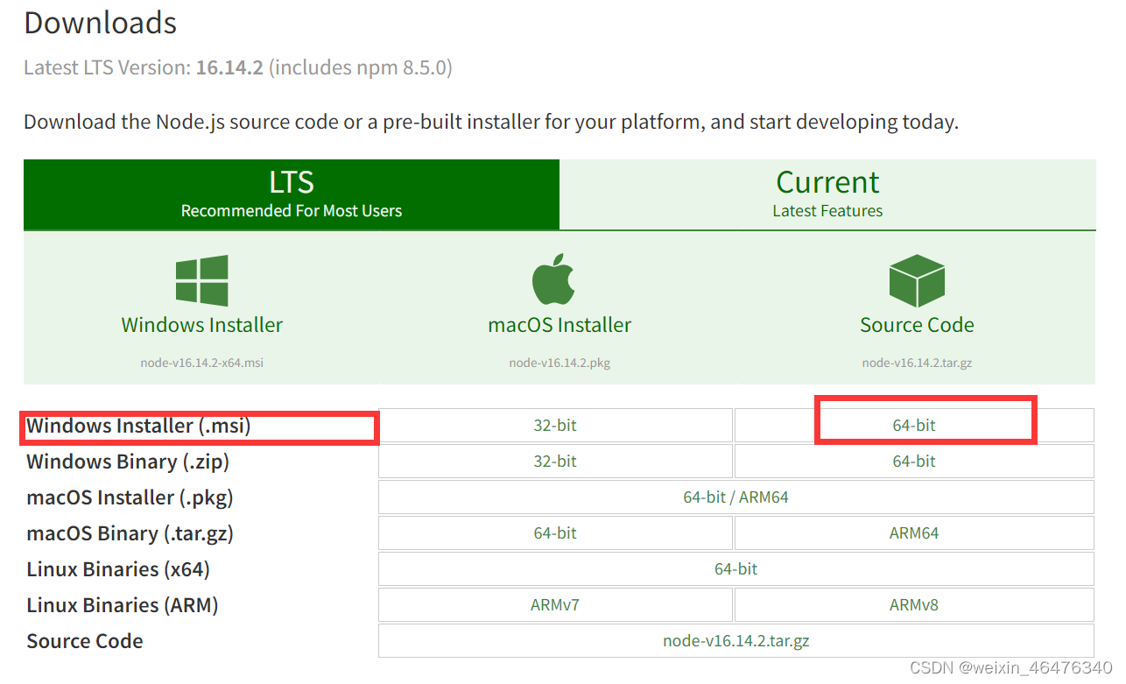Download macOS Binary (.tar.gz) 64-bit
Viewport: 1126px width, 684px height.
coord(555,533)
